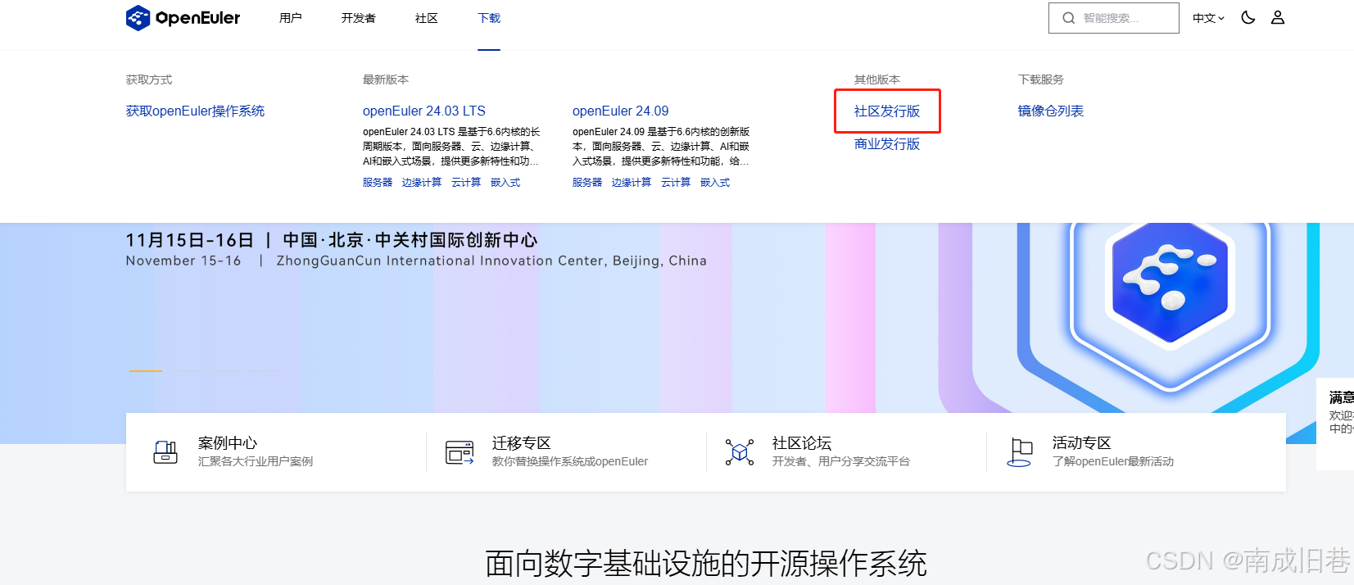Click the 社区论坛 cube icon

tap(740, 451)
